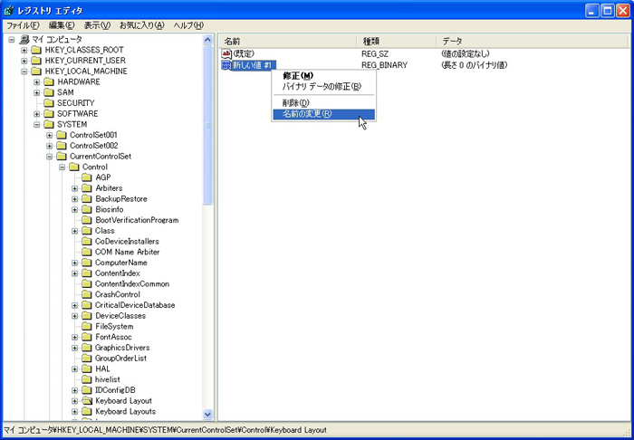Sort by the データ column header

coord(533,42)
